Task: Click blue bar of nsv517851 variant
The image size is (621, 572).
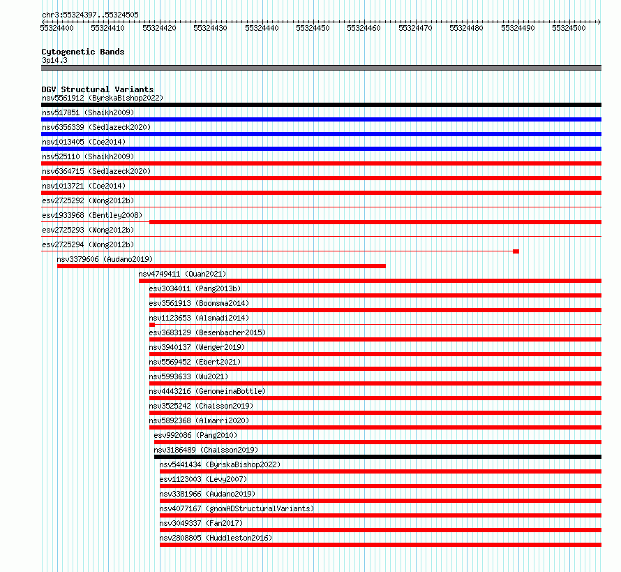Action: coord(321,119)
